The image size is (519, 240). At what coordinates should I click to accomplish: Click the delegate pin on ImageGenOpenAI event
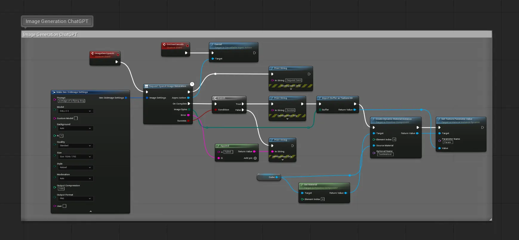118,55
